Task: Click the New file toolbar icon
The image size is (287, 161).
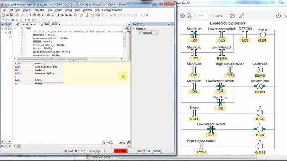Action: pos(3,15)
